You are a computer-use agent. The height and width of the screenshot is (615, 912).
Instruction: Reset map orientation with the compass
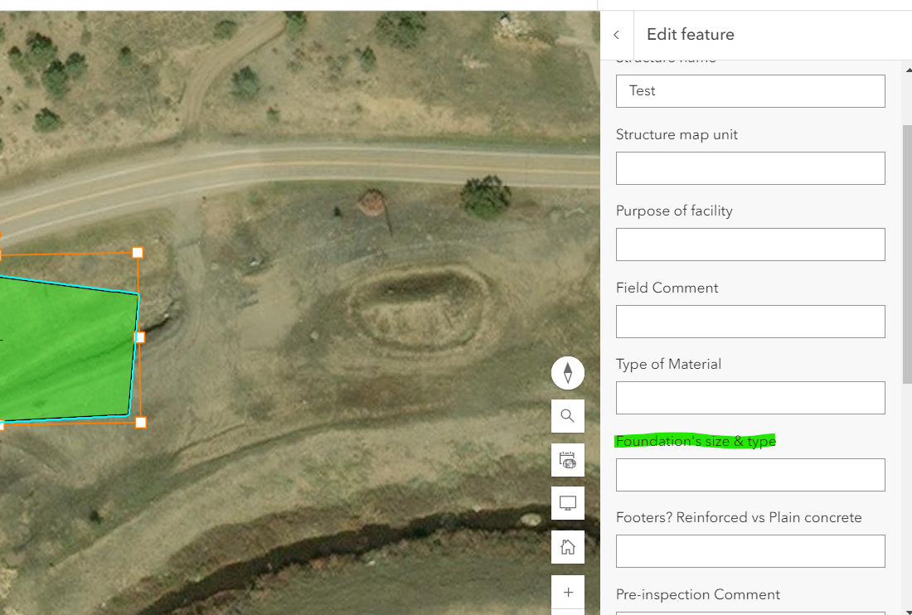[568, 373]
